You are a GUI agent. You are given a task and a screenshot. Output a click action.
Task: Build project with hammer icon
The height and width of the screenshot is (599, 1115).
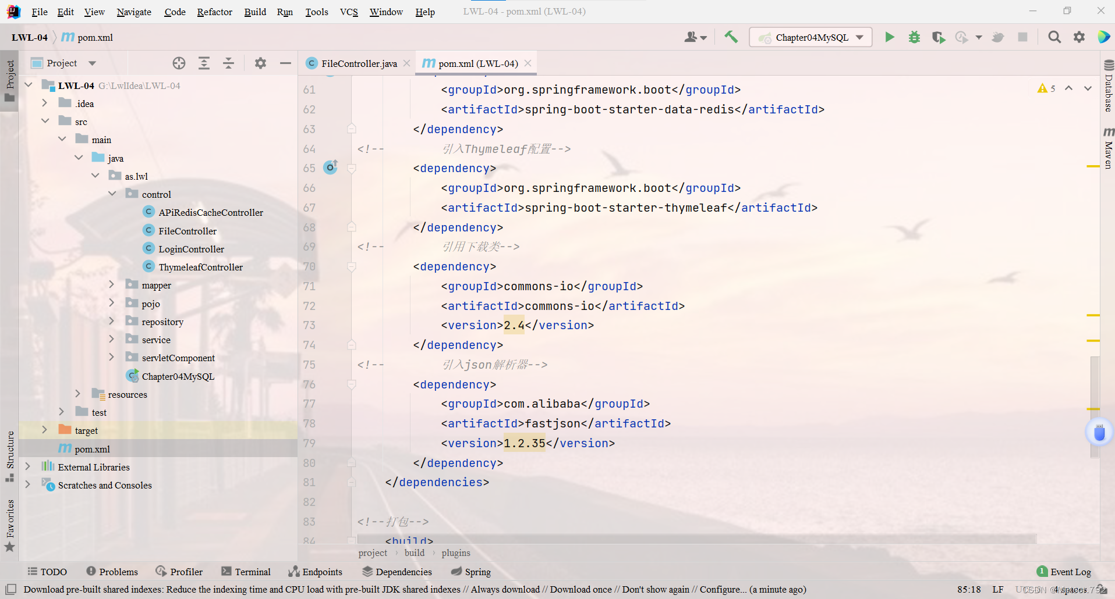(x=731, y=37)
